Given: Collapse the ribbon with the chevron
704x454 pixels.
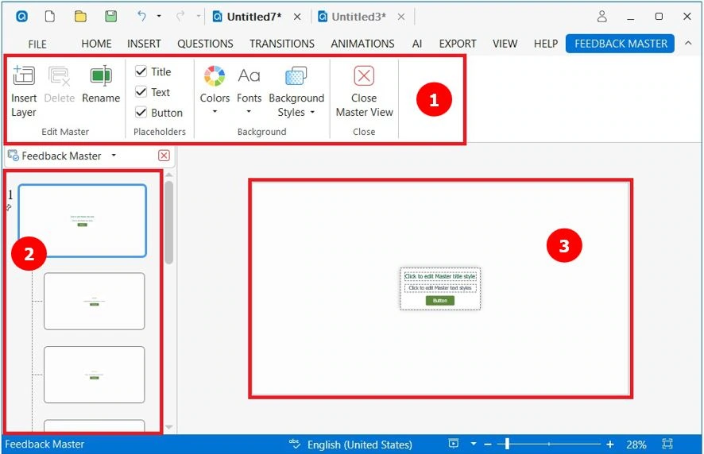Looking at the screenshot, I should pyautogui.click(x=688, y=44).
